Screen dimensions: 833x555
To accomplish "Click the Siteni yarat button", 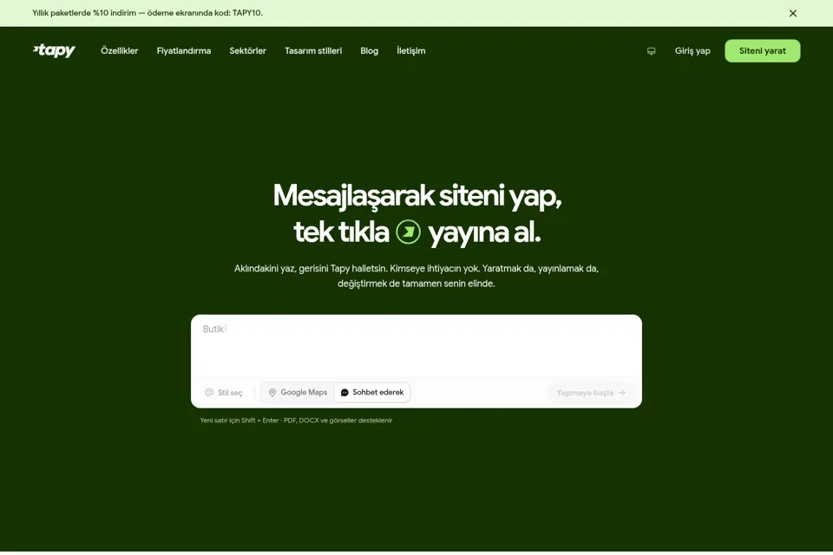I will (763, 51).
